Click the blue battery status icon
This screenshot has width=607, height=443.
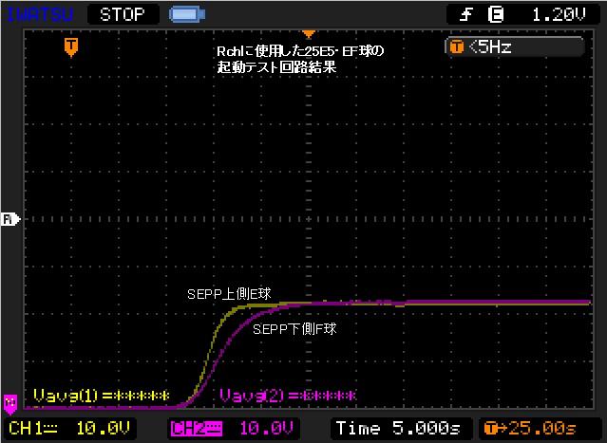[x=187, y=14]
